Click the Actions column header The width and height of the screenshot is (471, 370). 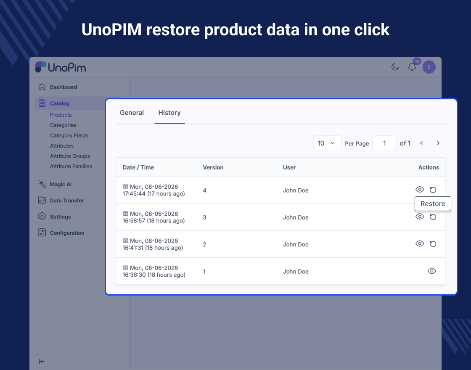(429, 167)
